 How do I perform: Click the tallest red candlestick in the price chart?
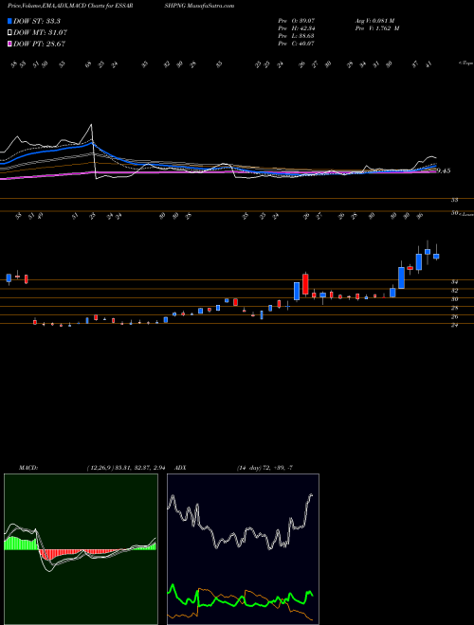(305, 284)
